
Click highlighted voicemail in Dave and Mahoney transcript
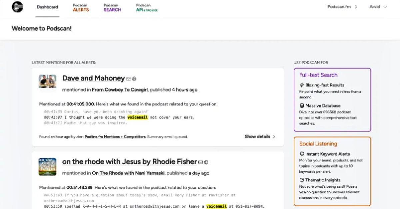[x=137, y=117]
